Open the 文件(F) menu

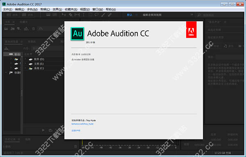coord(8,9)
